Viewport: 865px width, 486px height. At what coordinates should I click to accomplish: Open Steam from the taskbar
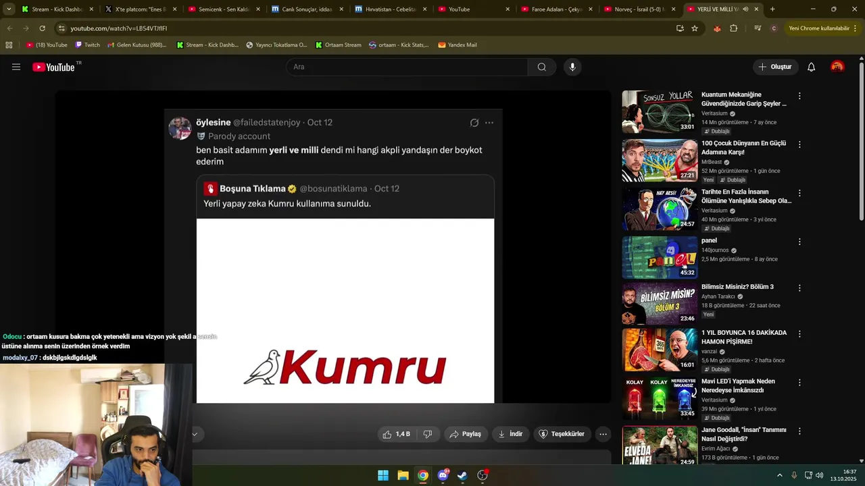coord(462,475)
